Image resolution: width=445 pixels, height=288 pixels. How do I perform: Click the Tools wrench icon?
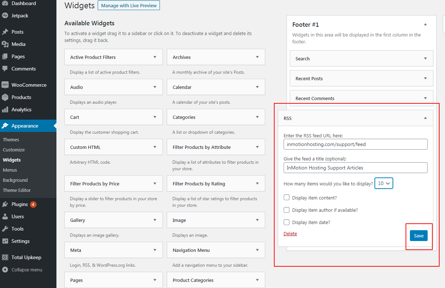point(5,229)
